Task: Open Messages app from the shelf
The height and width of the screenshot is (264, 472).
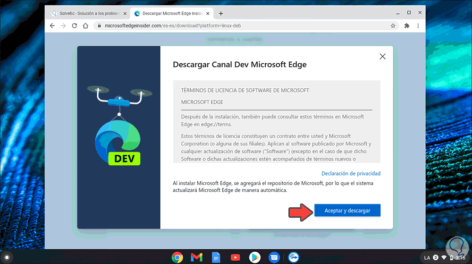Action: point(274,257)
